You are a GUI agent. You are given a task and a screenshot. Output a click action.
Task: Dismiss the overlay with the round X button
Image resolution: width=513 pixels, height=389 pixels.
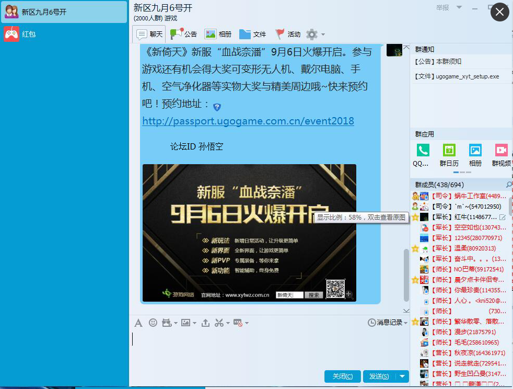point(499,12)
